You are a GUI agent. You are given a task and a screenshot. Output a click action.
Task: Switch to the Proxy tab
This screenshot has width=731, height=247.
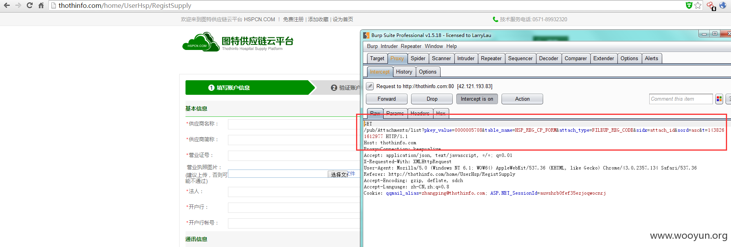point(397,59)
